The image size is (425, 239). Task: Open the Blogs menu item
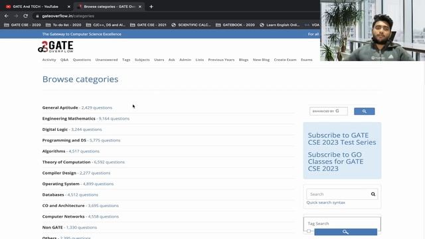[244, 60]
